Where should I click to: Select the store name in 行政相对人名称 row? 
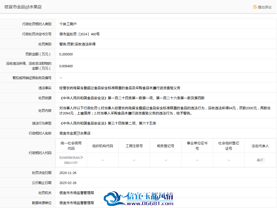[75, 133]
